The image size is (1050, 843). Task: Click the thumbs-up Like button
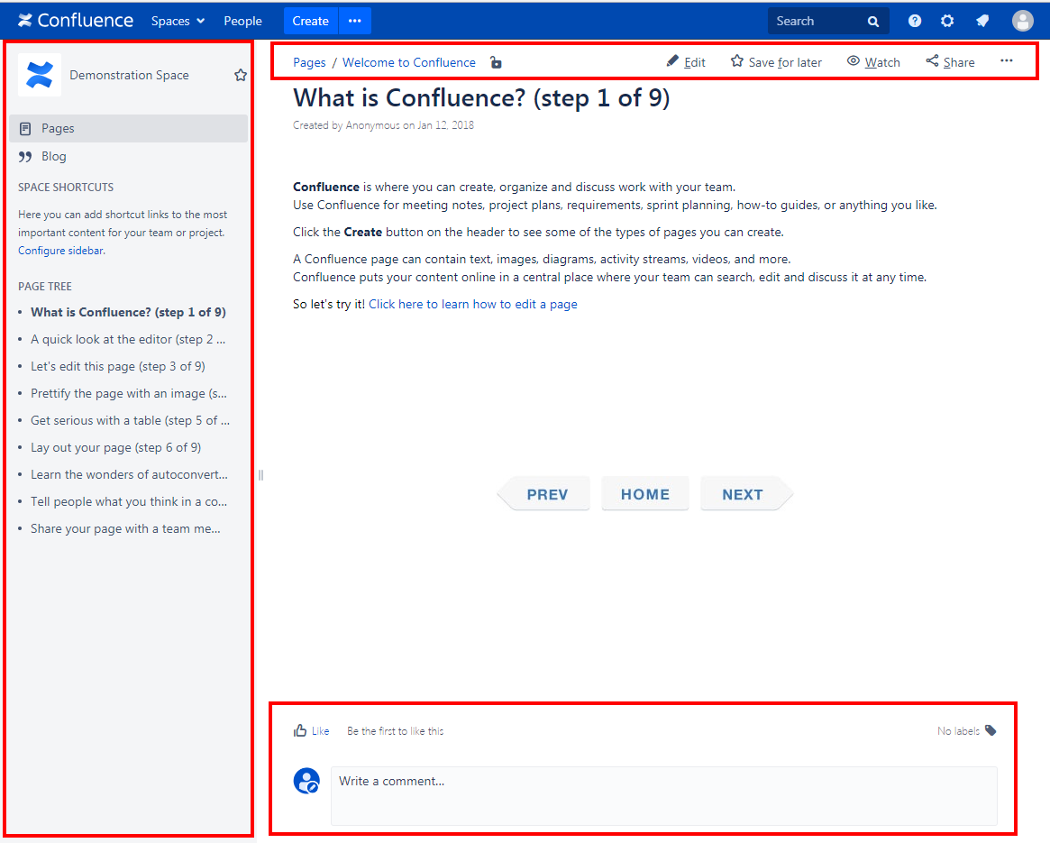(x=311, y=731)
